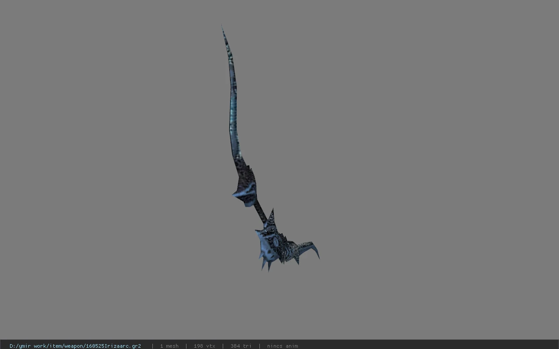The width and height of the screenshot is (559, 349).
Task: Click the empty gray viewport right of the weapon
Action: pos(437,174)
